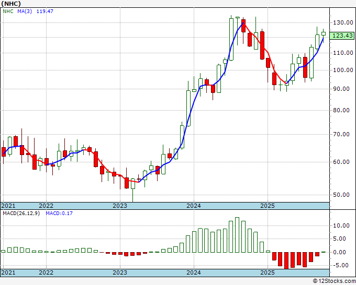The width and height of the screenshot is (356, 285).
Task: Click the latest candlestick next to 123.43
Action: (324, 33)
